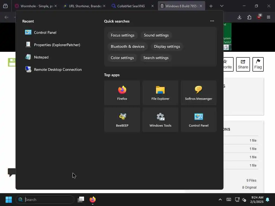Click the taskbar Search input field
The width and height of the screenshot is (275, 206).
(x=45, y=200)
